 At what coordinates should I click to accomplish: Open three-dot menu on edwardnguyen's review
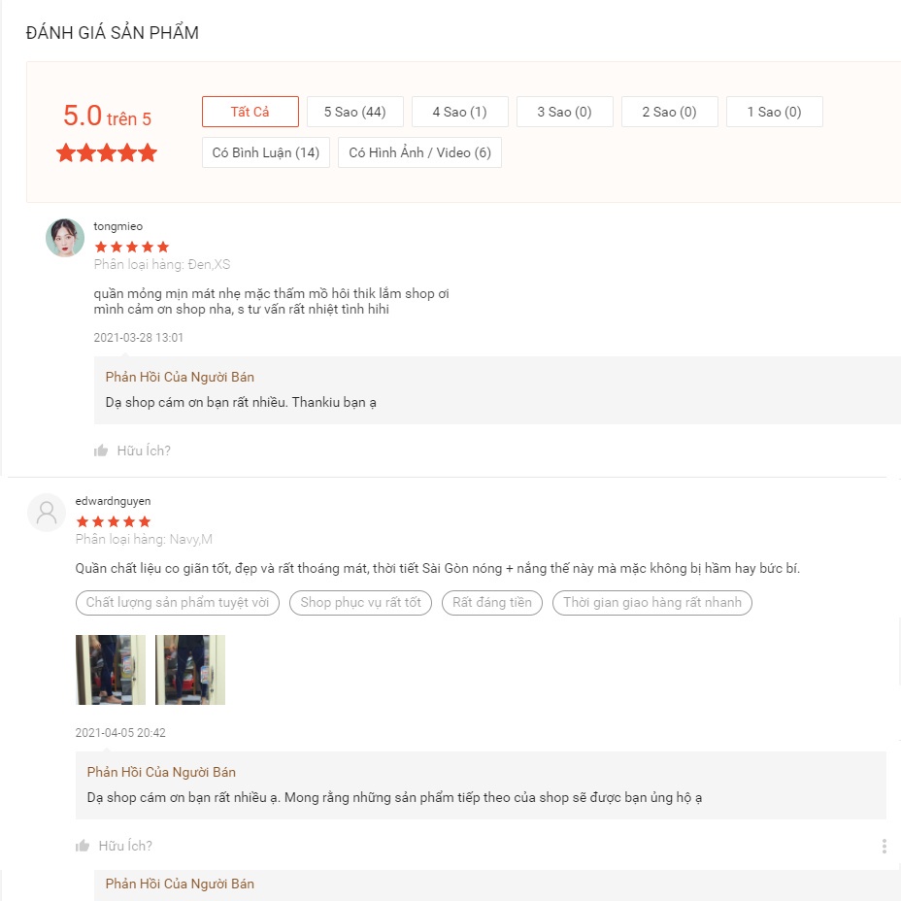click(x=884, y=846)
